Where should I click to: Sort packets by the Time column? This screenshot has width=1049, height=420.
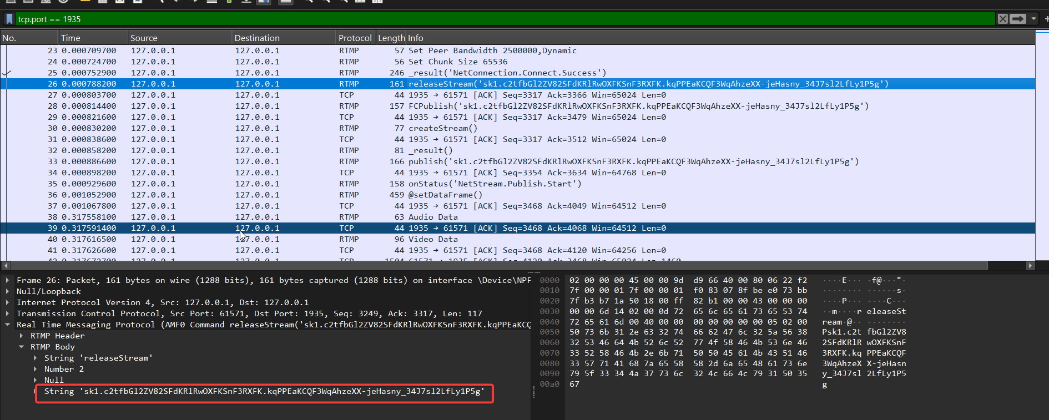[93, 38]
